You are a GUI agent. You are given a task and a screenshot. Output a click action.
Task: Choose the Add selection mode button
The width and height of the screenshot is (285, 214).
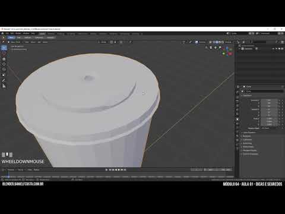coord(19,37)
